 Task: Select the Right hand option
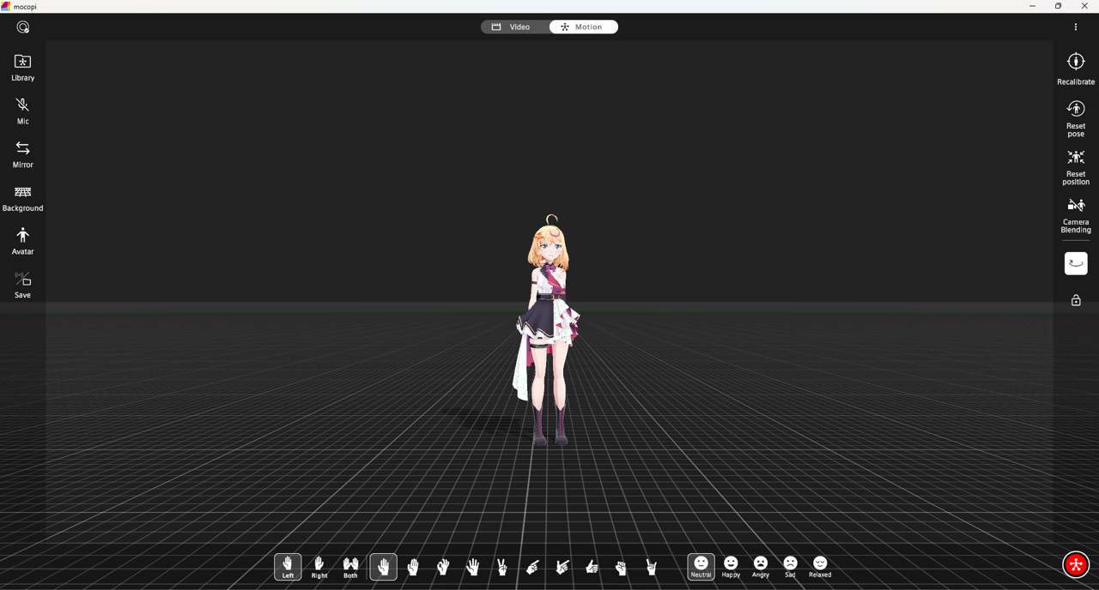(x=319, y=566)
